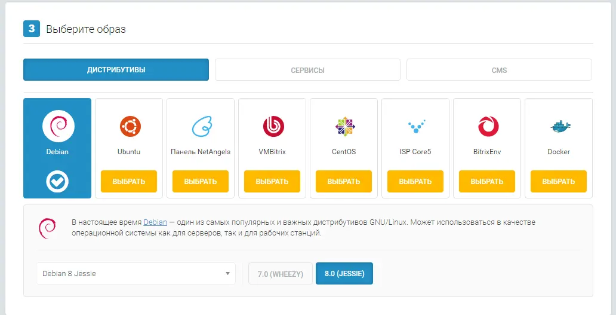Click the CentOS card title
Image resolution: width=616 pixels, height=315 pixels.
(x=344, y=152)
